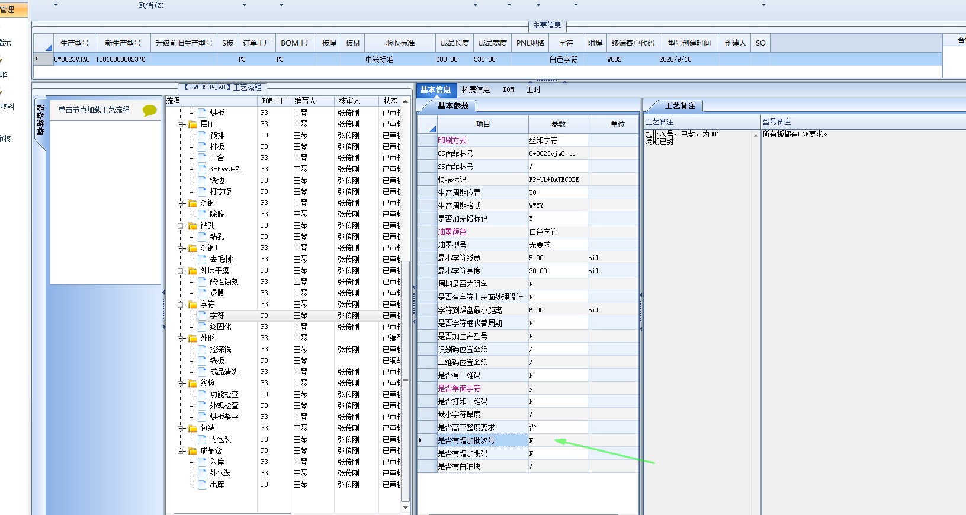
Task: Click the document icon beside 打字唛 step
Action: click(x=202, y=191)
